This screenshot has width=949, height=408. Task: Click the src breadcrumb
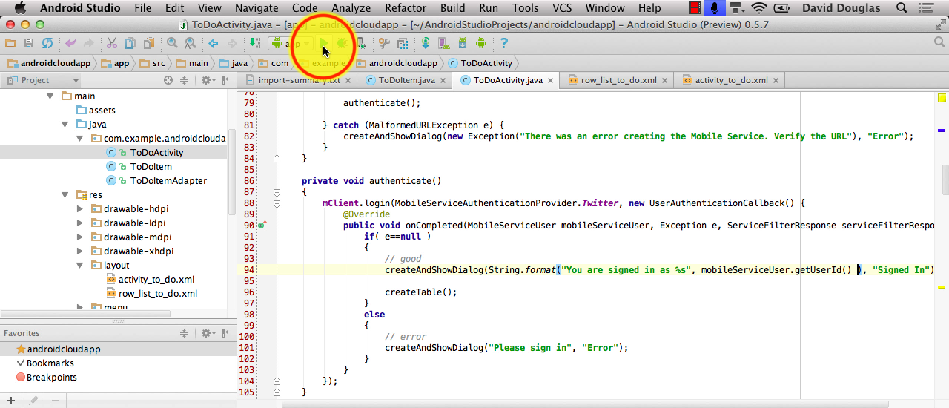153,63
